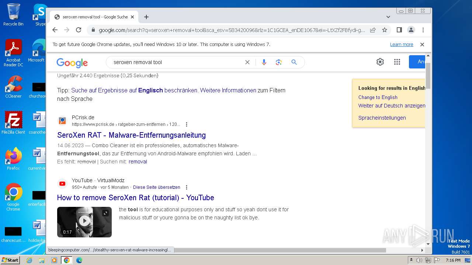The width and height of the screenshot is (472, 265).
Task: Bookmark this page with the star icon
Action: [x=385, y=30]
